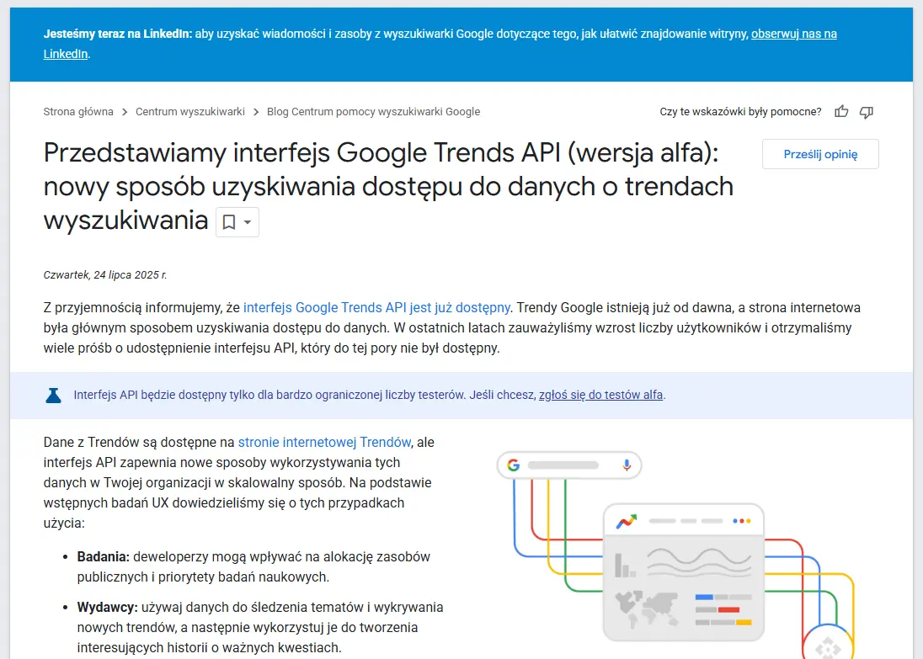Click the Prześlij opinię button
This screenshot has width=923, height=659.
coord(820,154)
